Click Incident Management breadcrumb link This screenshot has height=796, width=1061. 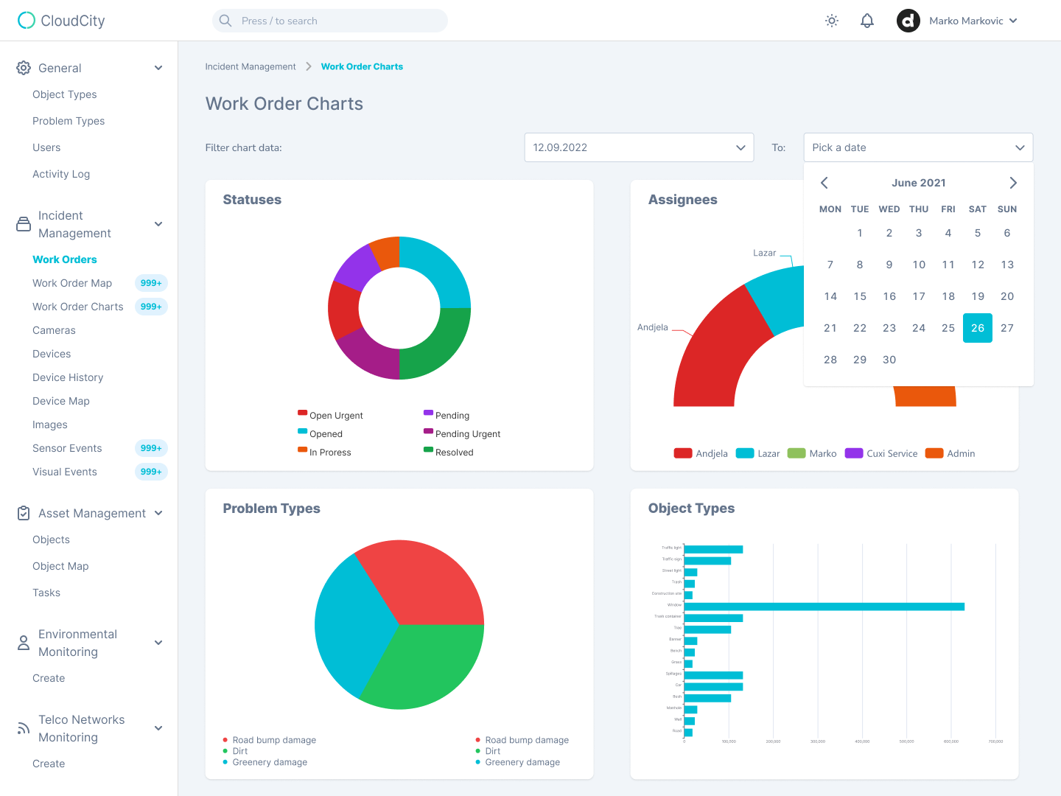251,66
